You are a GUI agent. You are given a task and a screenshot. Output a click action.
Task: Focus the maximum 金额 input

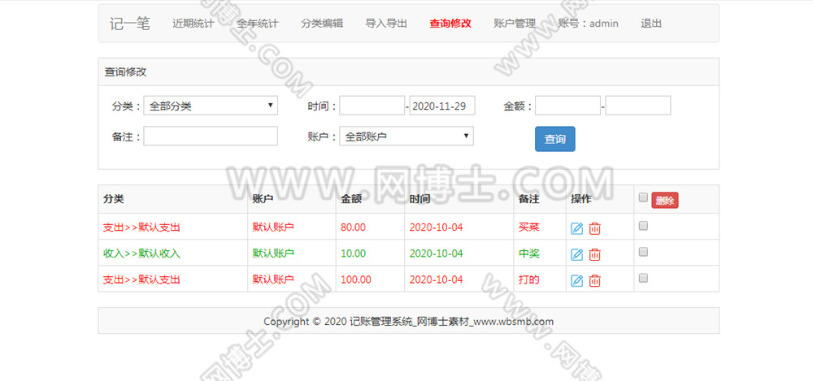tap(638, 106)
